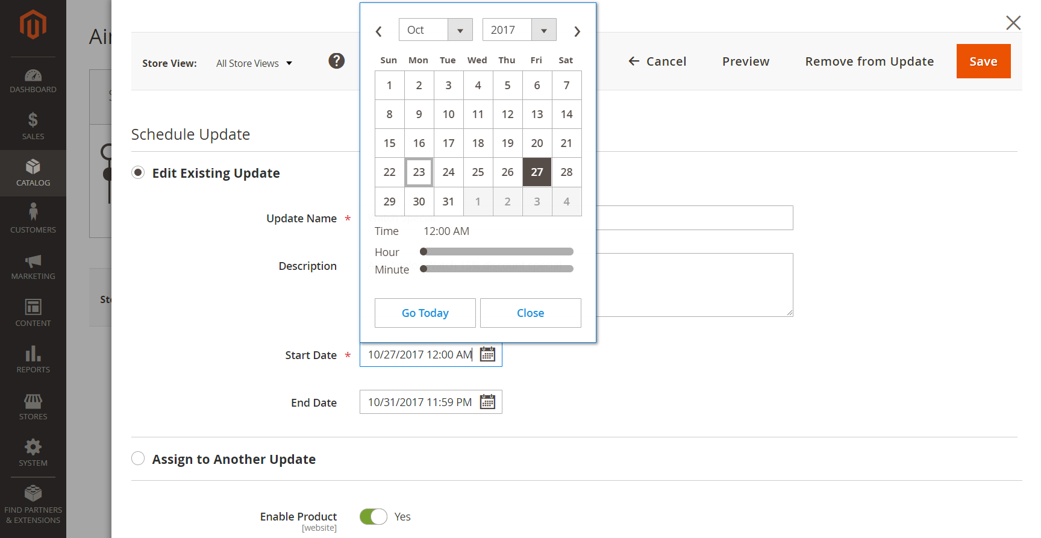Click the Hour slider handle

coord(424,252)
